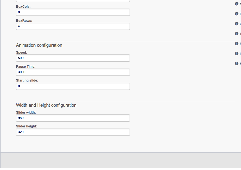Click the info icon directly below the M item
The image size is (241, 170).
pos(237,14)
